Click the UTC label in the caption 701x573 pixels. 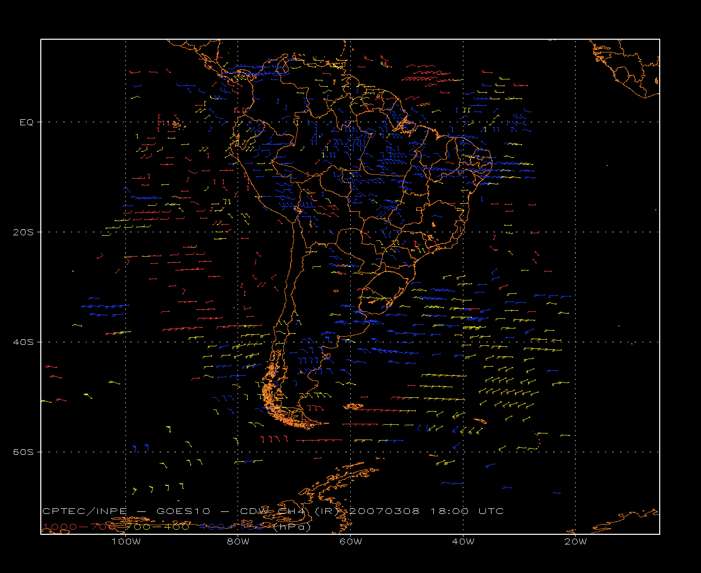coord(491,511)
